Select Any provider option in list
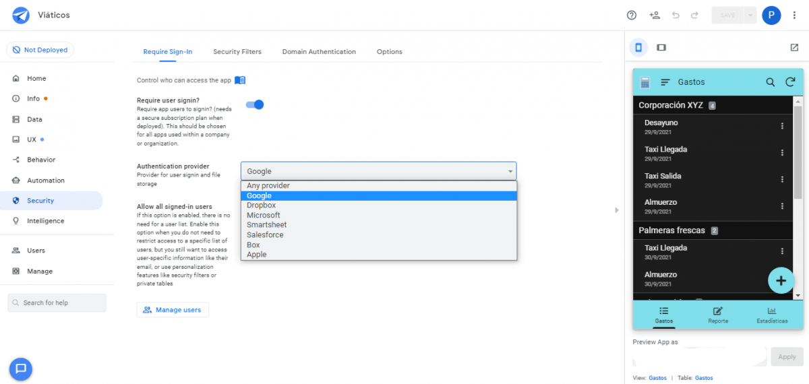Screen dimensions: 809x384 pyautogui.click(x=268, y=186)
